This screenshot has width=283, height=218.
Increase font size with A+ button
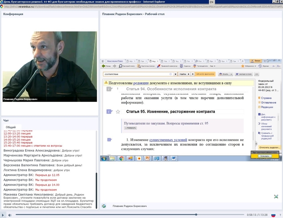pos(279,66)
